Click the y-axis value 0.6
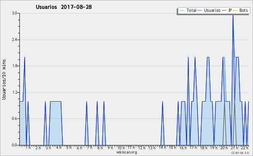 click(x=14, y=119)
